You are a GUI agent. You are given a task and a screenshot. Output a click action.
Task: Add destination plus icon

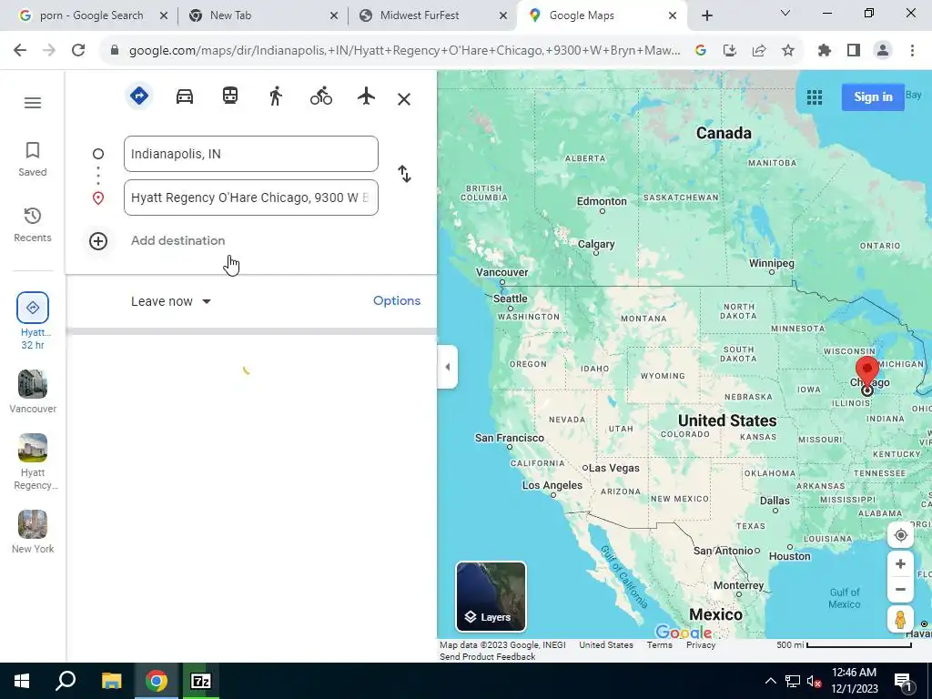click(x=98, y=240)
